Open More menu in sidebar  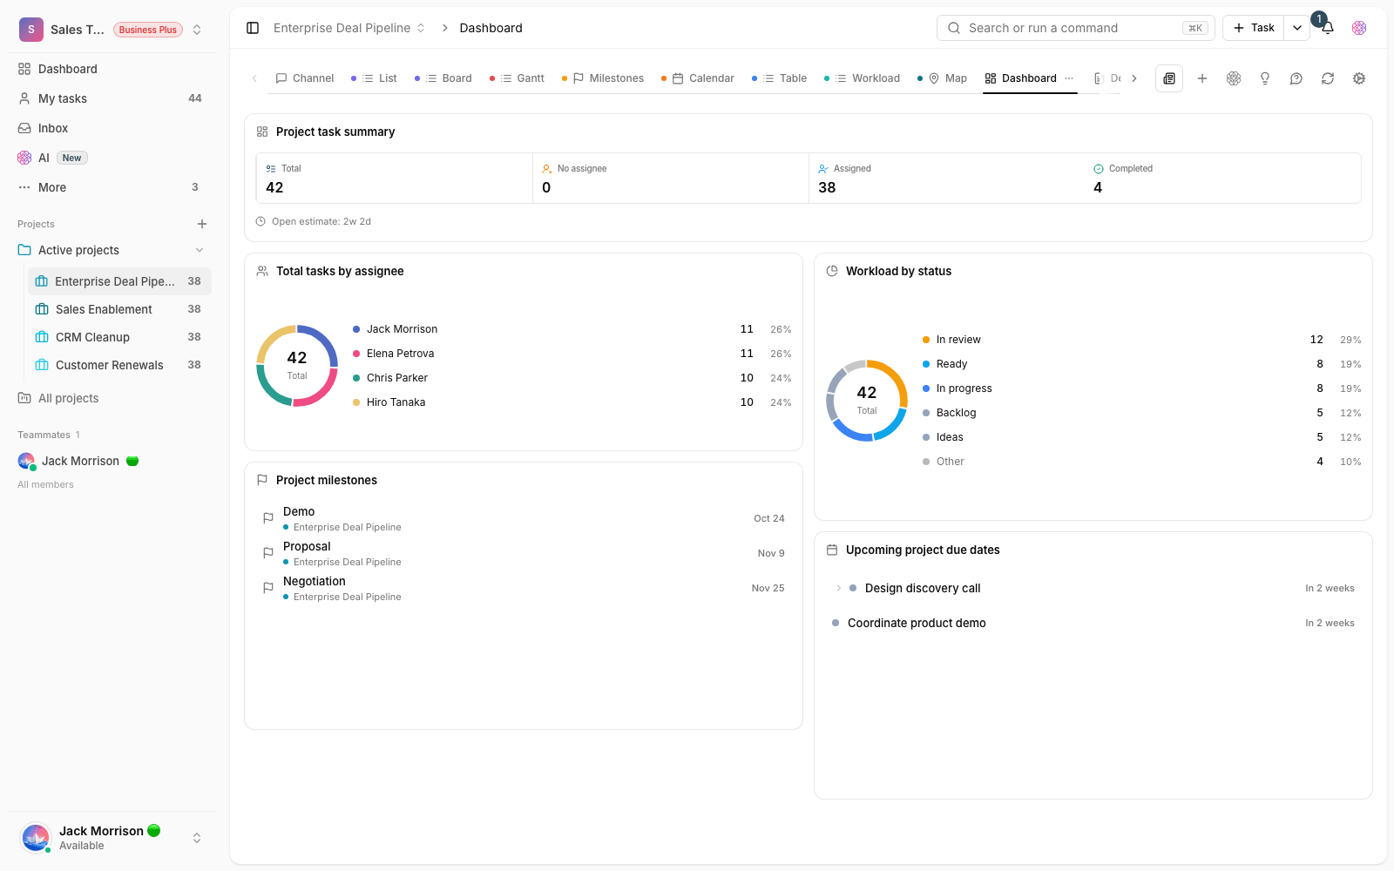tap(112, 187)
